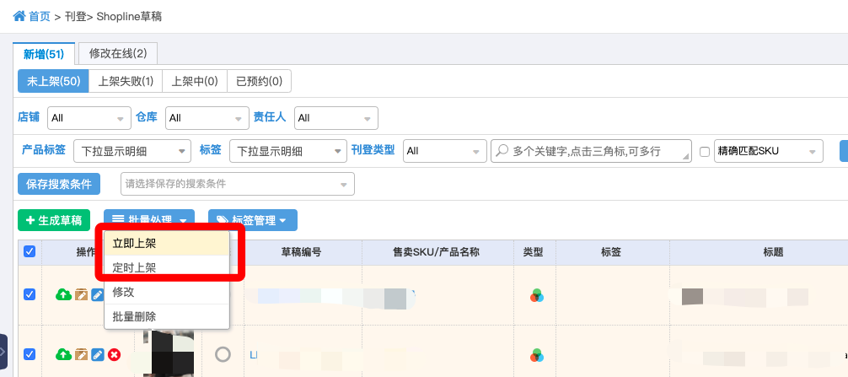Screen dimensions: 848x377
Task: Open the 精确匹配SKU dropdown
Action: (x=769, y=151)
